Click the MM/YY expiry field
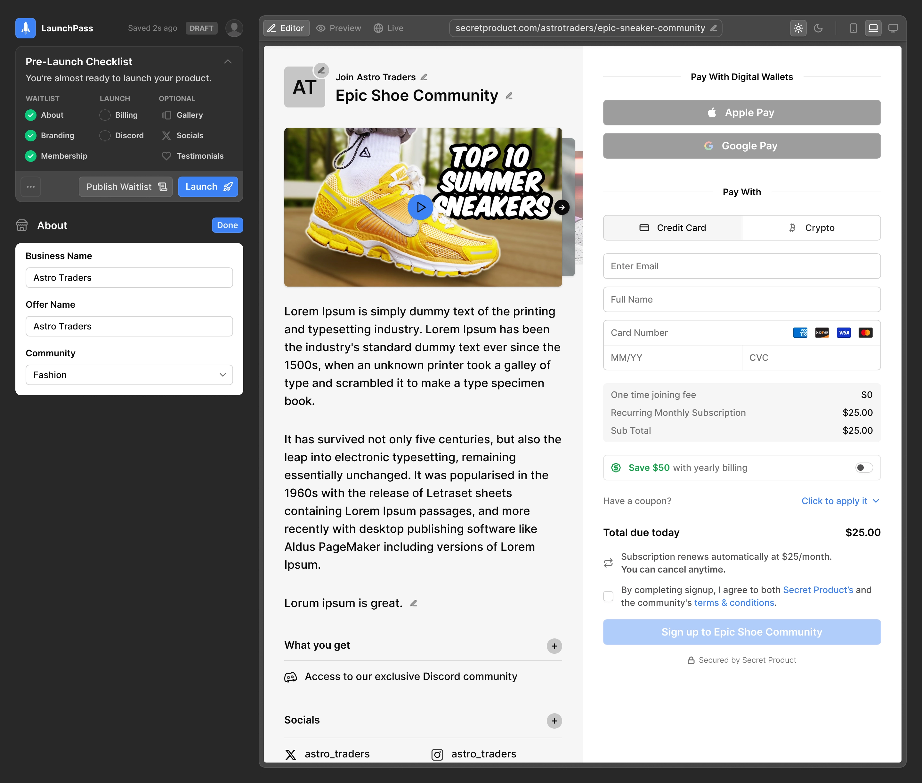This screenshot has width=922, height=783. pos(672,358)
